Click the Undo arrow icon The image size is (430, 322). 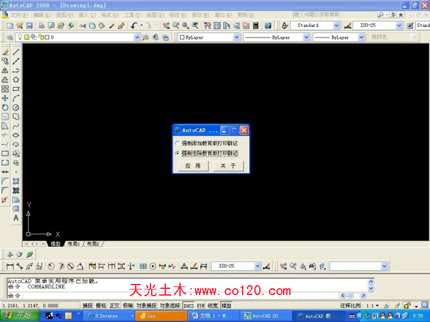point(133,26)
